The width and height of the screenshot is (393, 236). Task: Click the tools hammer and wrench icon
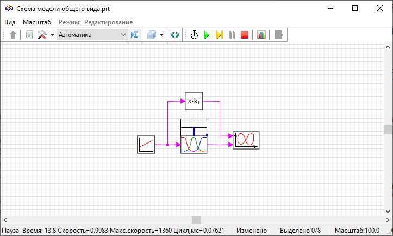[42, 35]
